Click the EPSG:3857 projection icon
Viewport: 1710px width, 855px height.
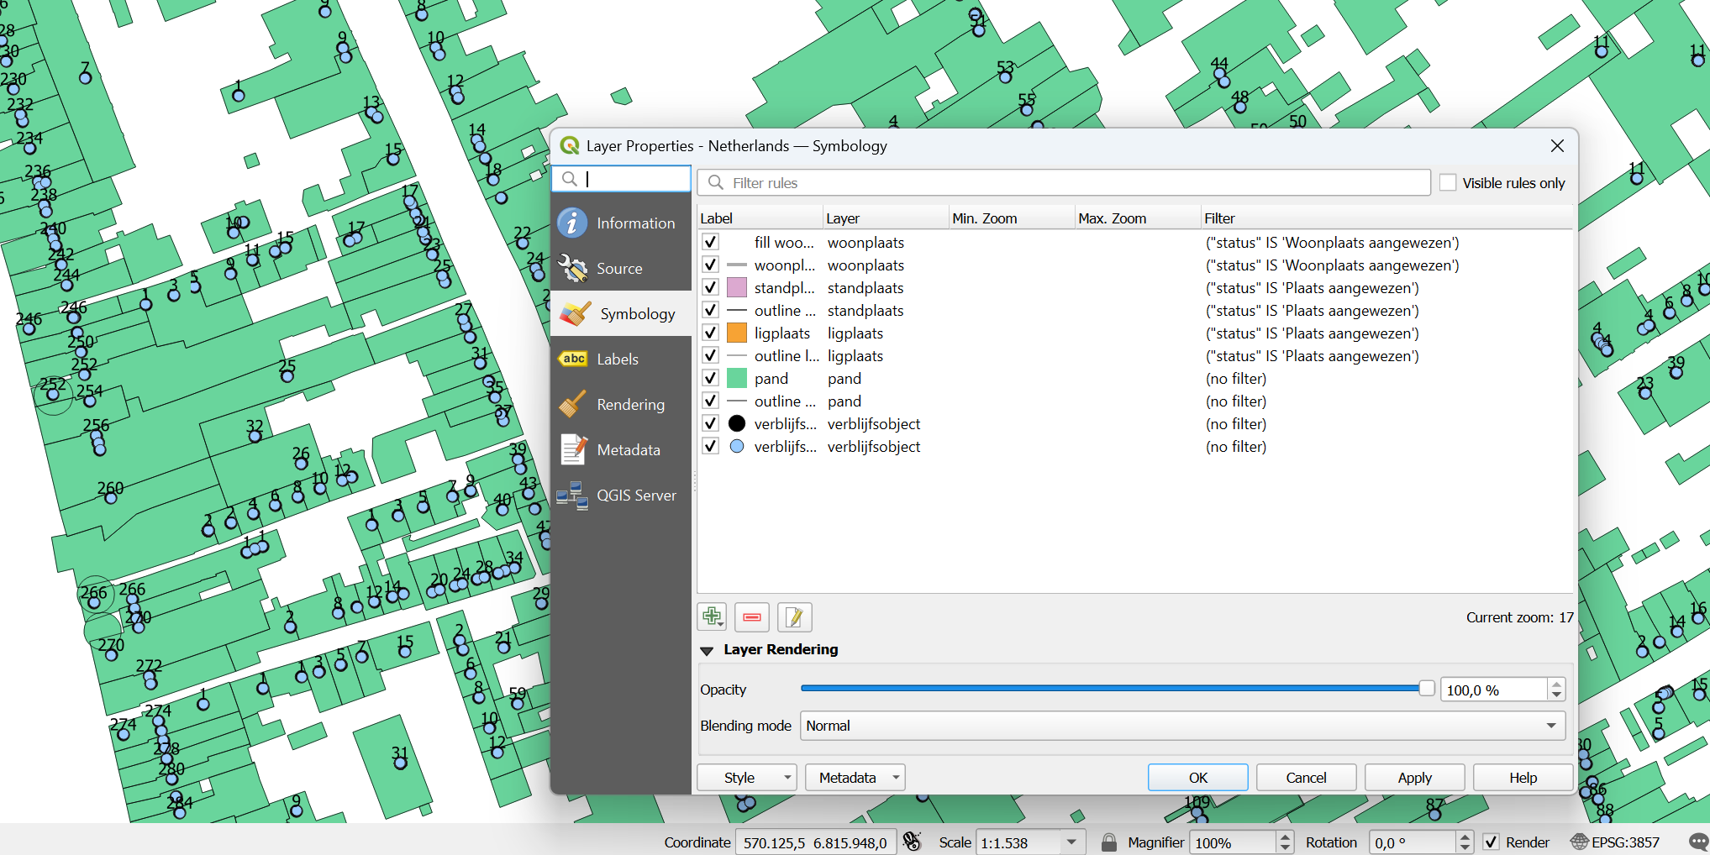coord(1580,842)
